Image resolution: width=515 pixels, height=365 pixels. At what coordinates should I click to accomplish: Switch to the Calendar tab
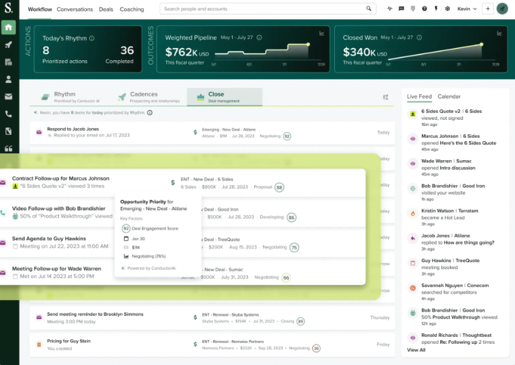(449, 97)
